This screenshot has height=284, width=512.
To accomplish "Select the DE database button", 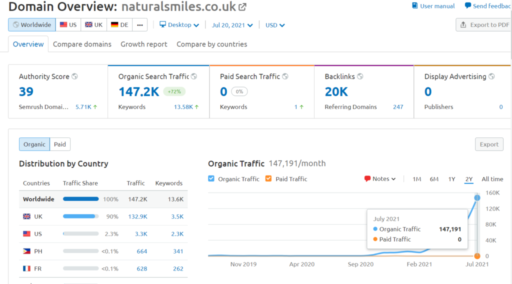I will click(x=119, y=25).
